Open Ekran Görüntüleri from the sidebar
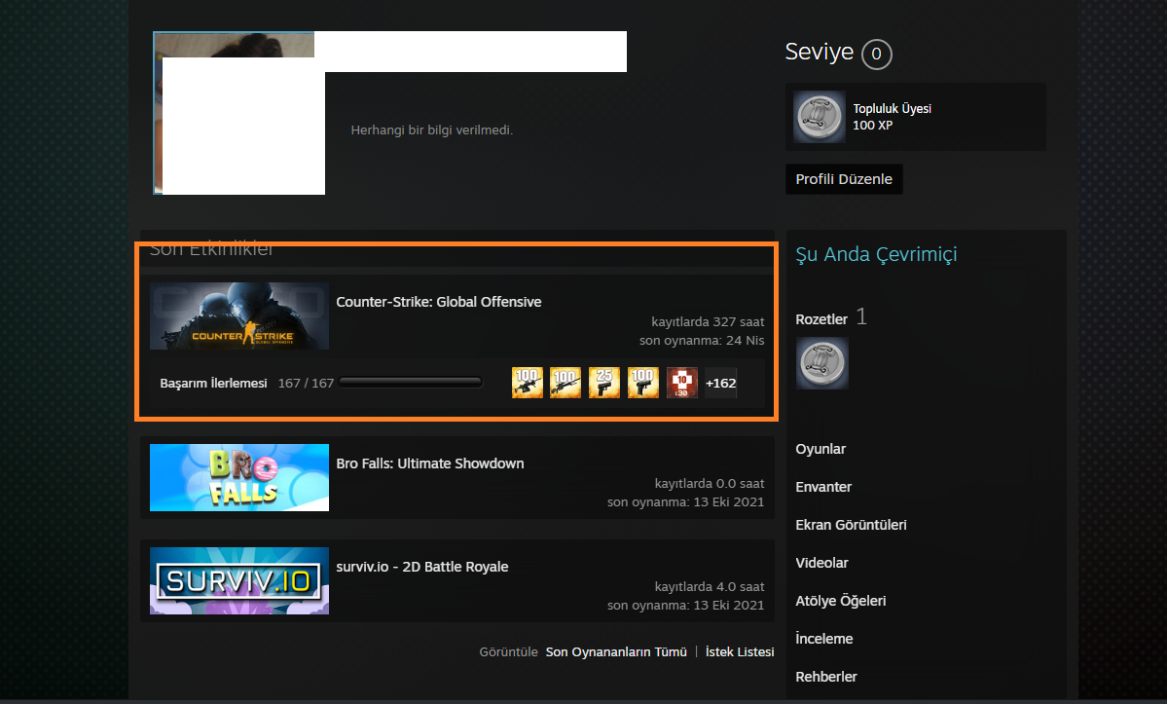 [x=851, y=525]
